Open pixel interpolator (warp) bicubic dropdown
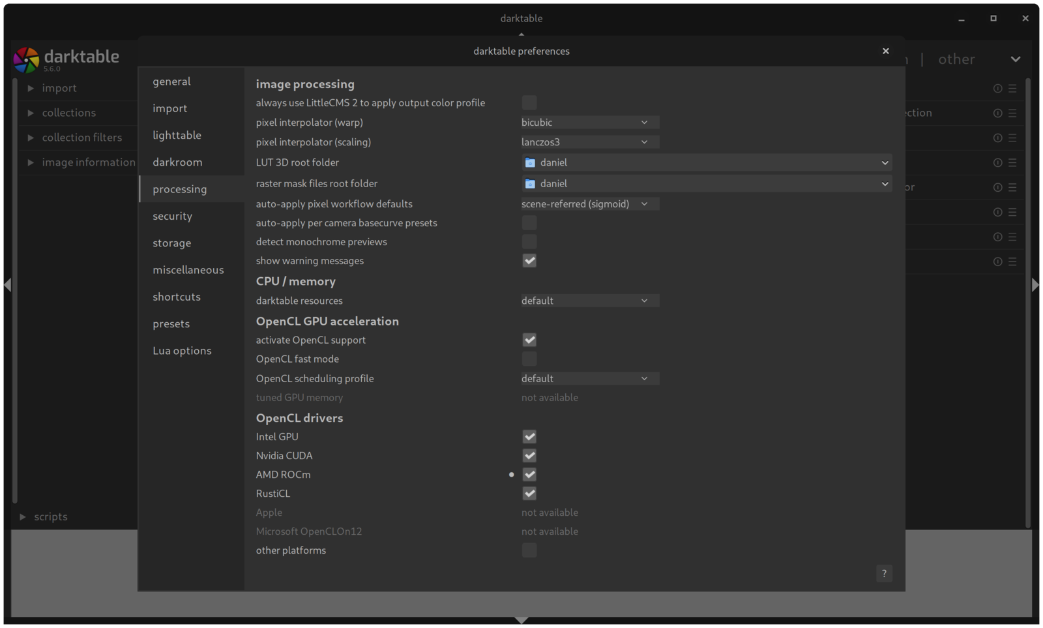Viewport: 1043px width, 628px height. click(590, 123)
